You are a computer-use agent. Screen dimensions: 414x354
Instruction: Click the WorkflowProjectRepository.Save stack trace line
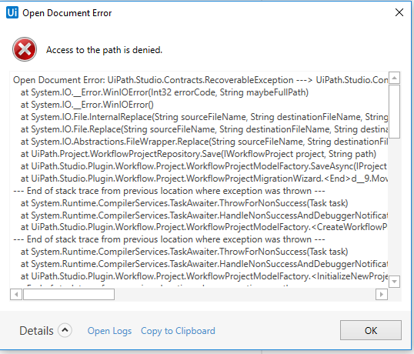199,154
